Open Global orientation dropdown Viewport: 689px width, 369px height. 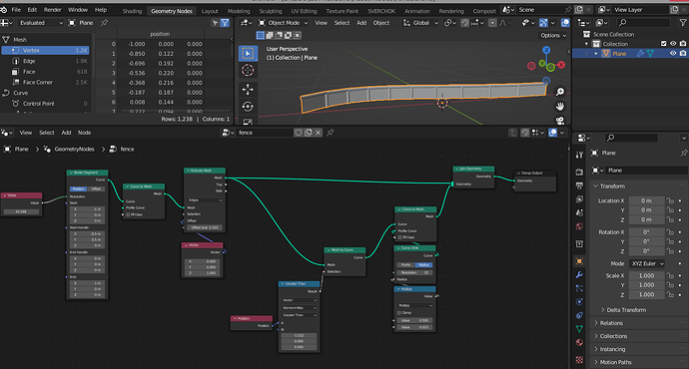pyautogui.click(x=421, y=22)
